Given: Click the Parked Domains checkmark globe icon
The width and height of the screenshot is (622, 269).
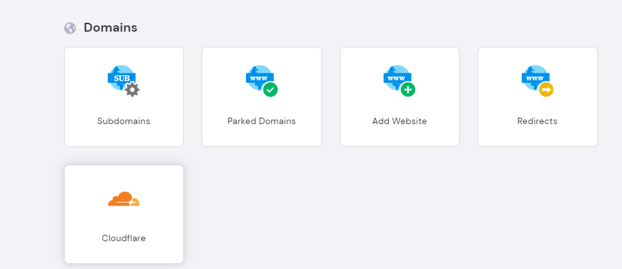Looking at the screenshot, I should point(262,81).
